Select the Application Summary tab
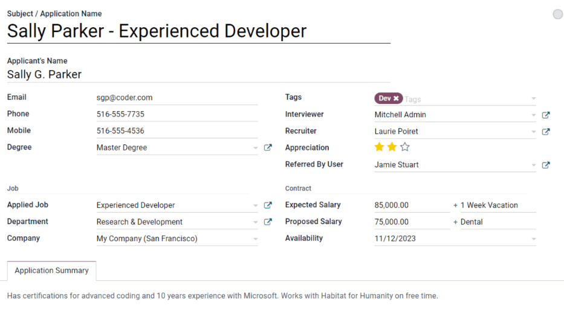Image resolution: width=564 pixels, height=314 pixels. tap(51, 271)
